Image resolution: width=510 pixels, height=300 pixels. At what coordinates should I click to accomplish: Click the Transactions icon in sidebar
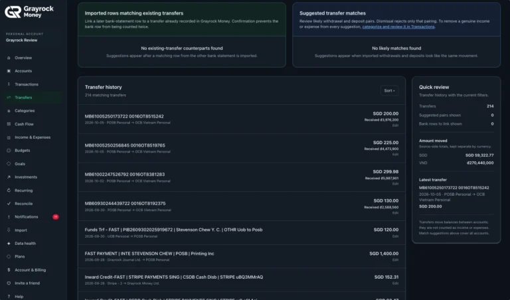9,84
